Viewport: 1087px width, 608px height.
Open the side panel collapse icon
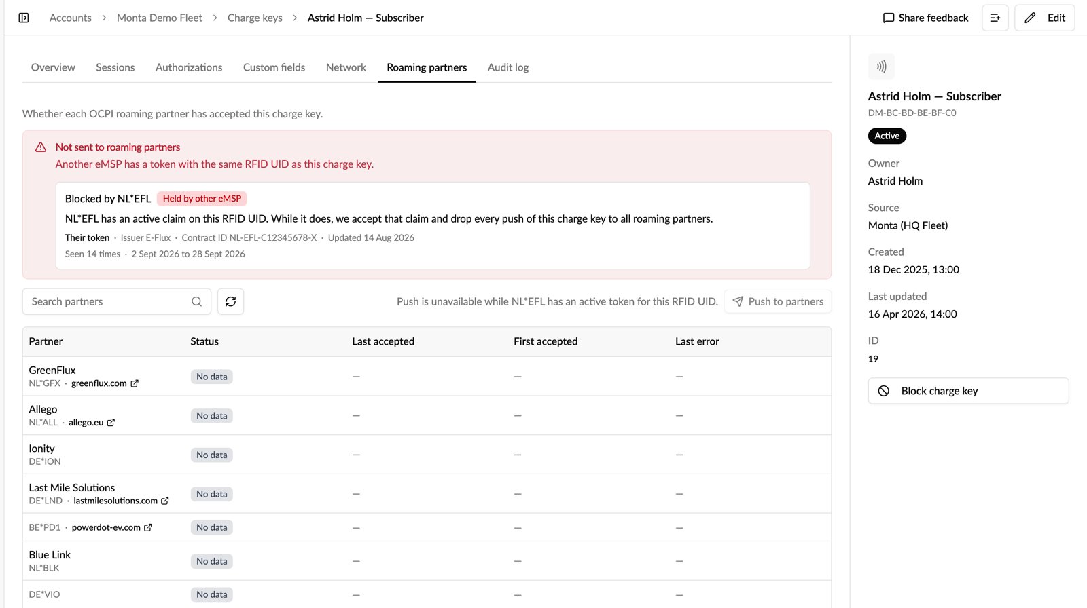(995, 18)
